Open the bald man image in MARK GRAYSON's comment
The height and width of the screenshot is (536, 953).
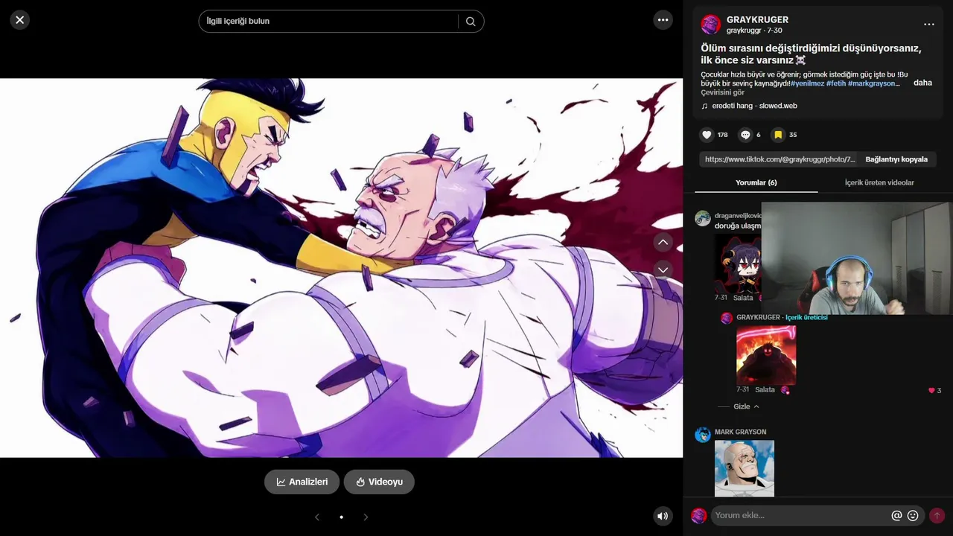[745, 468]
